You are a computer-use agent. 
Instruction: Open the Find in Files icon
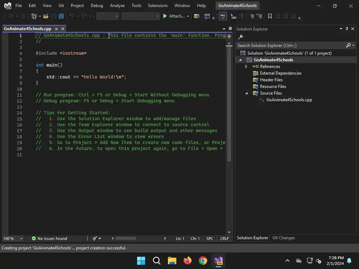pyautogui.click(x=197, y=16)
